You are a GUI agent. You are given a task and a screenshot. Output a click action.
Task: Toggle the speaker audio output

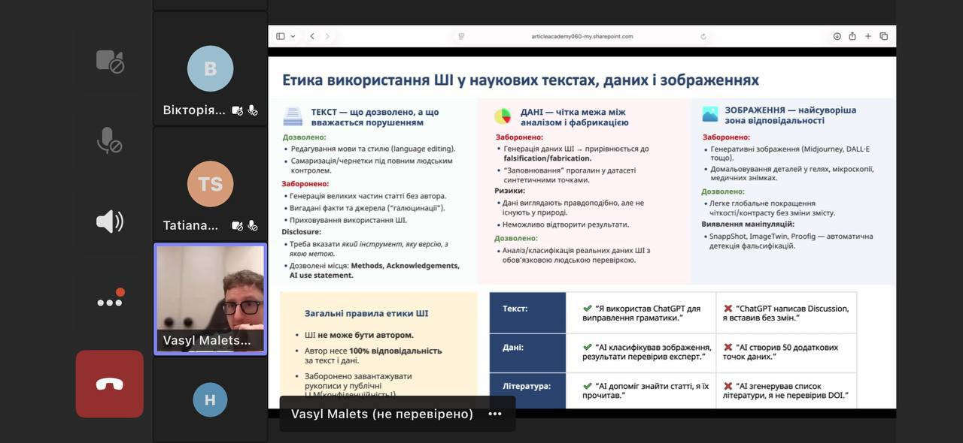[x=109, y=221]
